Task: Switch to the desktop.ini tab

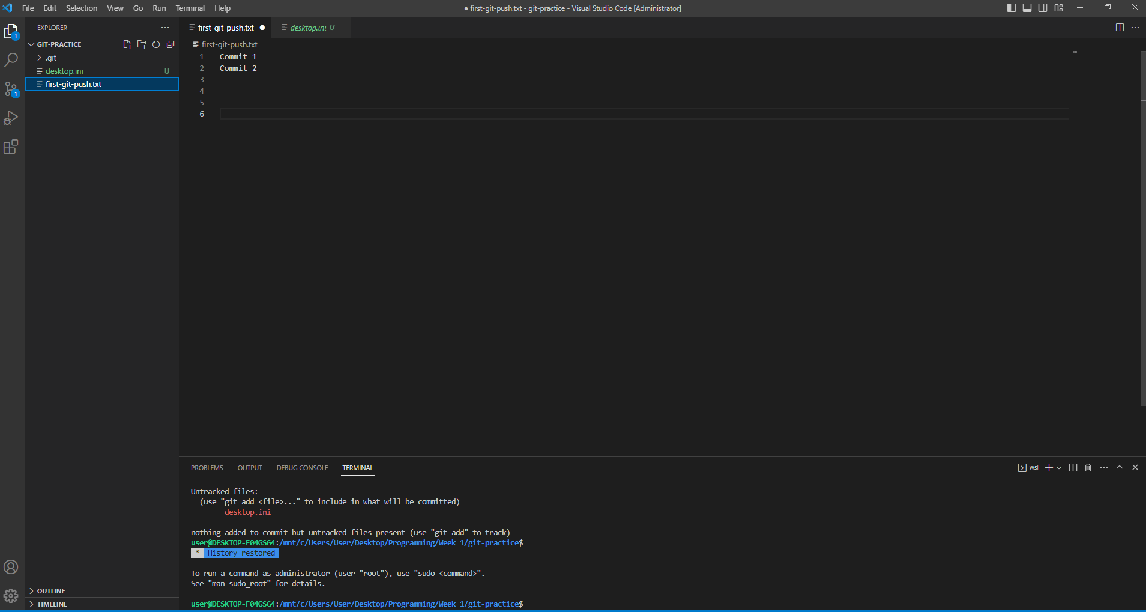Action: (x=309, y=28)
